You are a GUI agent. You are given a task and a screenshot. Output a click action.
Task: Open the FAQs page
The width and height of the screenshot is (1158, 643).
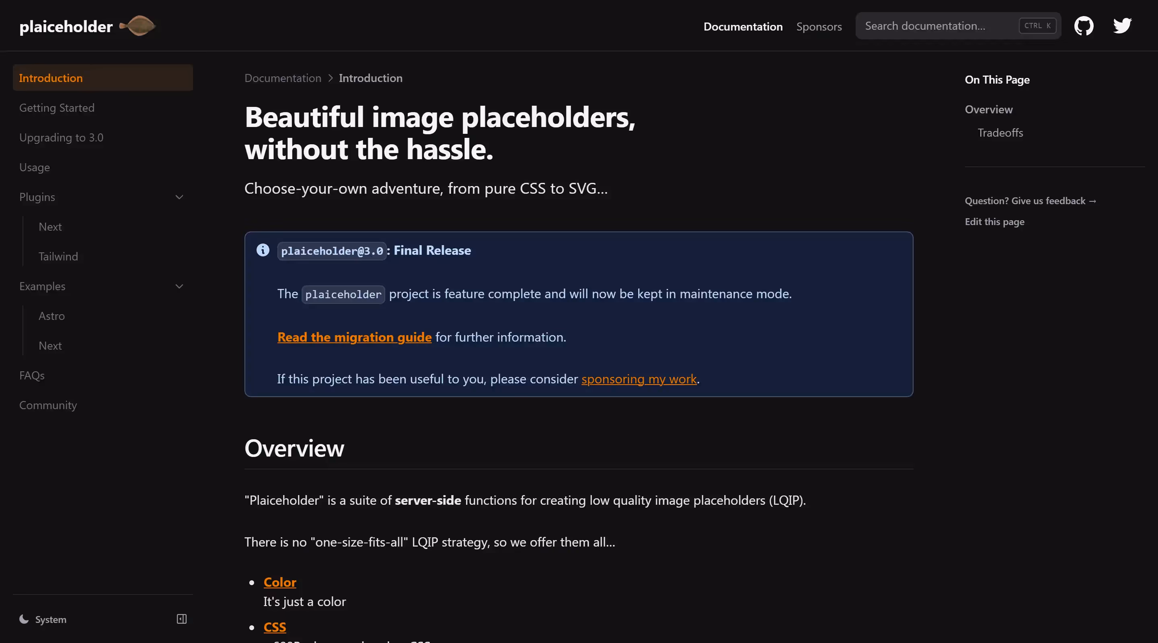pos(32,375)
